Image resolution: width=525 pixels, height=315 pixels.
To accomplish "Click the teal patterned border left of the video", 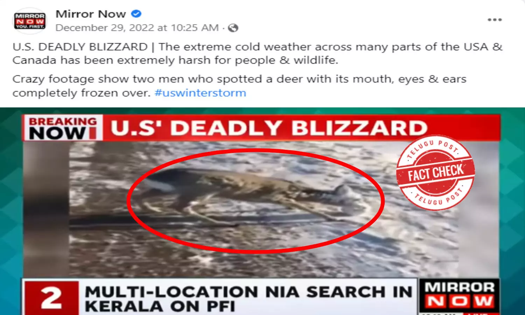I will (11, 210).
